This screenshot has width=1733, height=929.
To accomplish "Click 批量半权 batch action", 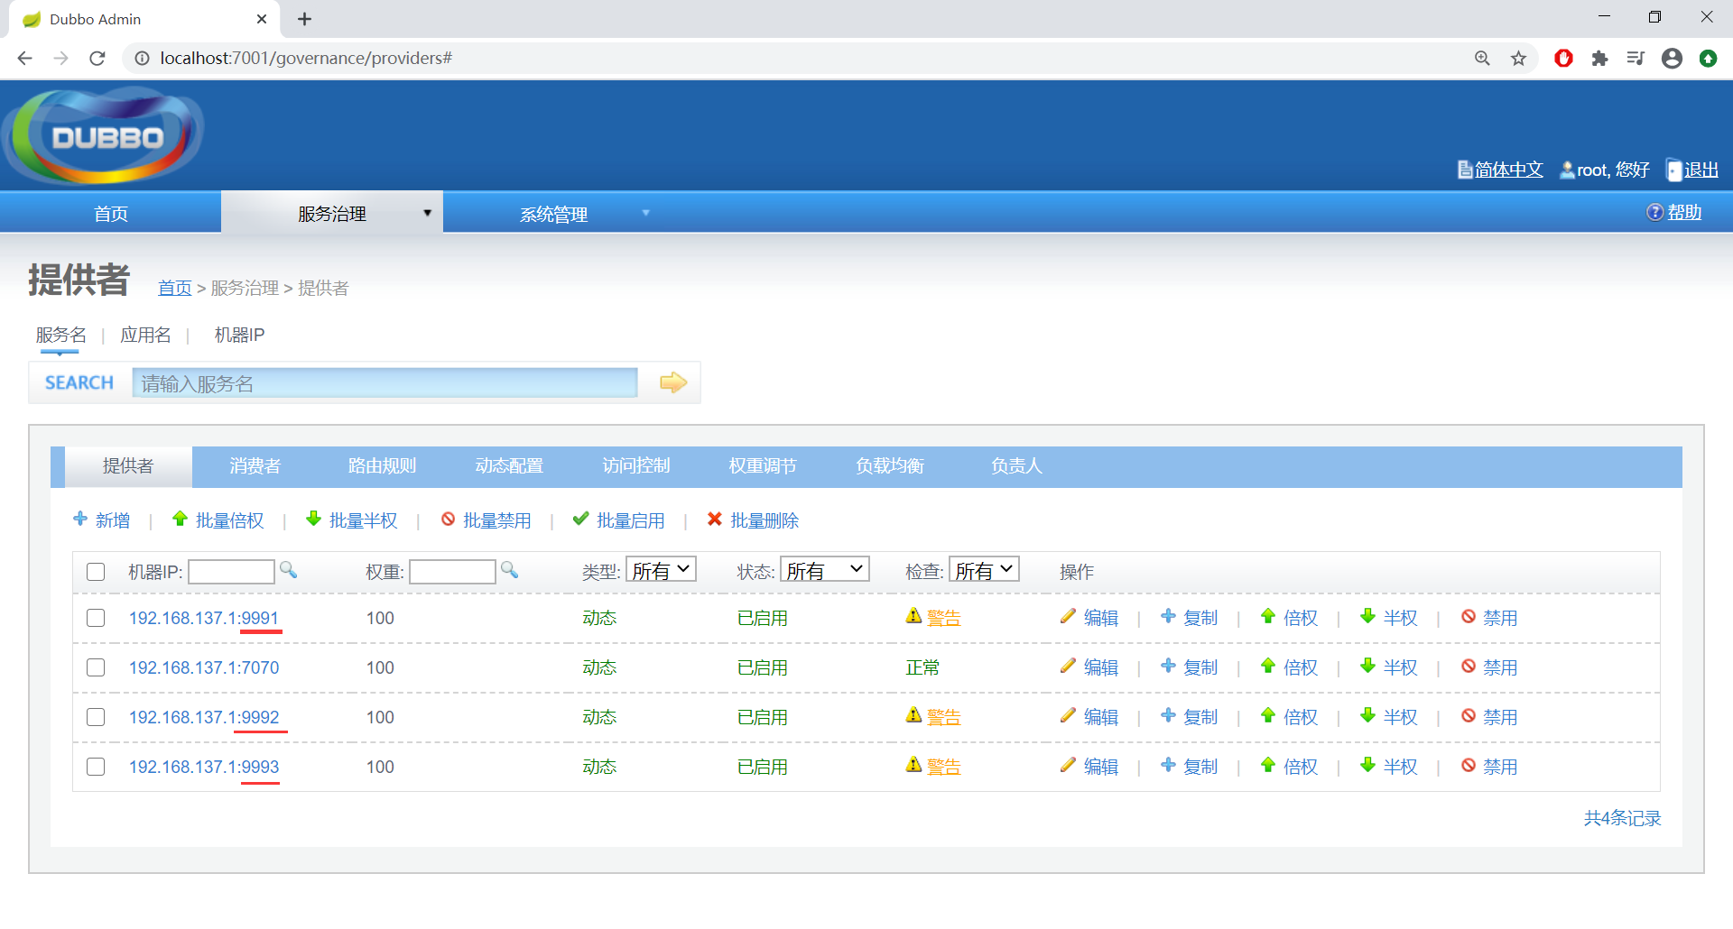I will (352, 520).
